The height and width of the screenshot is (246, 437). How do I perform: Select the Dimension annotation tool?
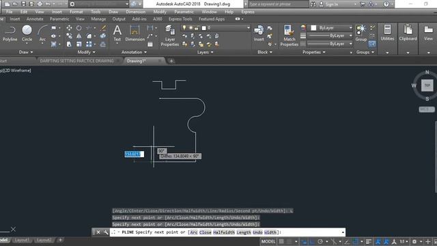(x=135, y=33)
